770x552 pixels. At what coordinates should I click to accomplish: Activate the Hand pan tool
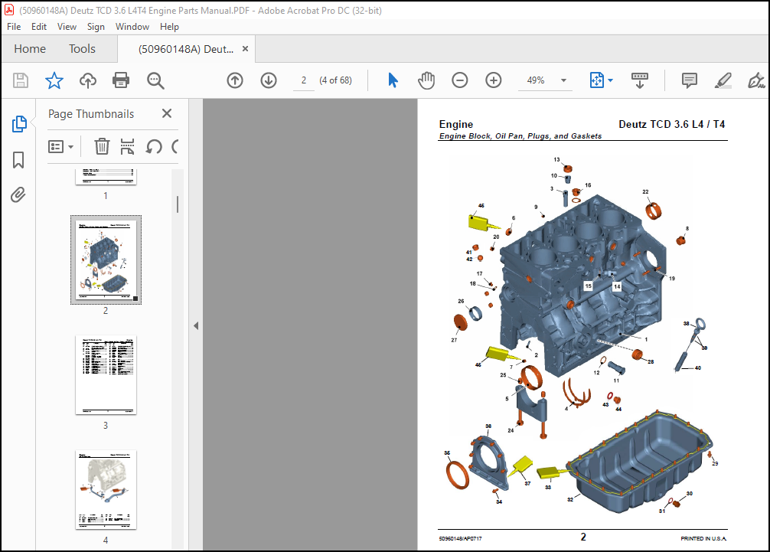pyautogui.click(x=426, y=80)
